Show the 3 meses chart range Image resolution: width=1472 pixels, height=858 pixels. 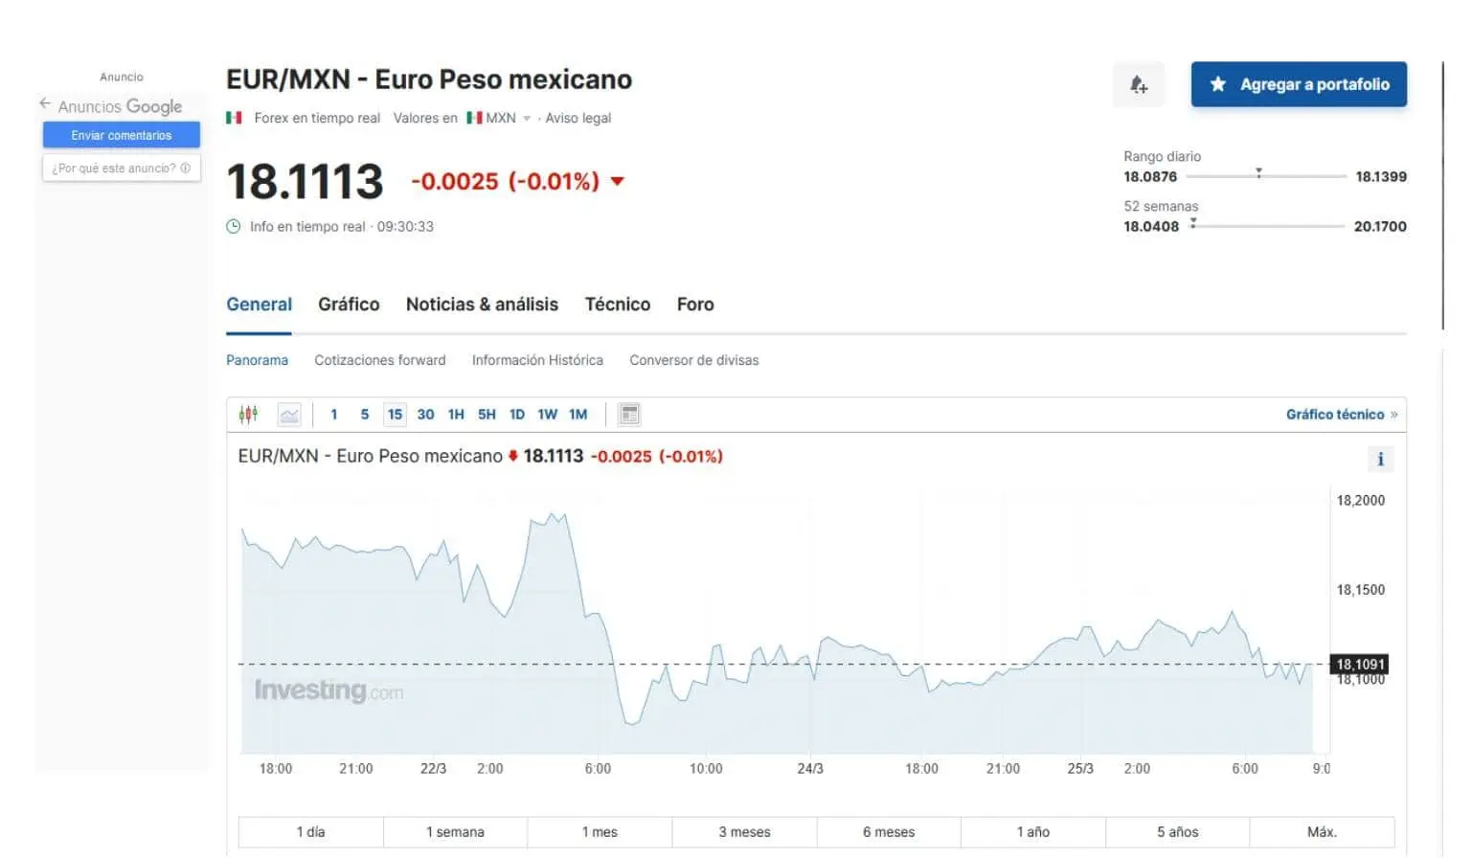coord(744,832)
